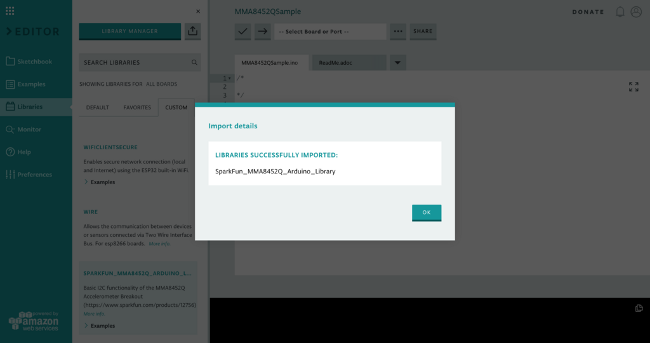Image resolution: width=650 pixels, height=343 pixels.
Task: Click the import library upload icon
Action: click(193, 31)
